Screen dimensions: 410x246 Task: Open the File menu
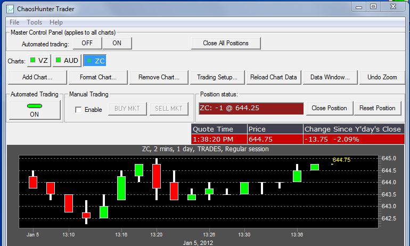pyautogui.click(x=14, y=22)
